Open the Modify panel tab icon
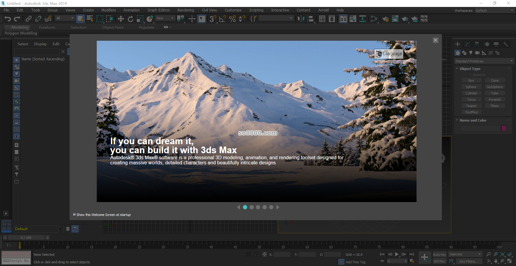This screenshot has height=266, width=516. [x=467, y=44]
